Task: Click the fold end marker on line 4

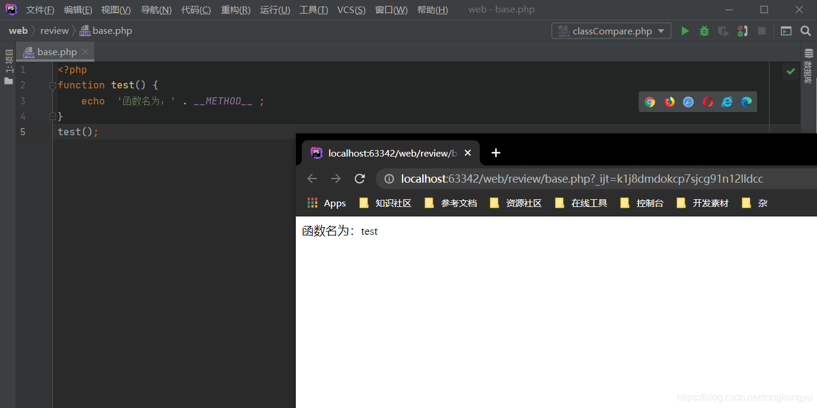Action: [53, 116]
